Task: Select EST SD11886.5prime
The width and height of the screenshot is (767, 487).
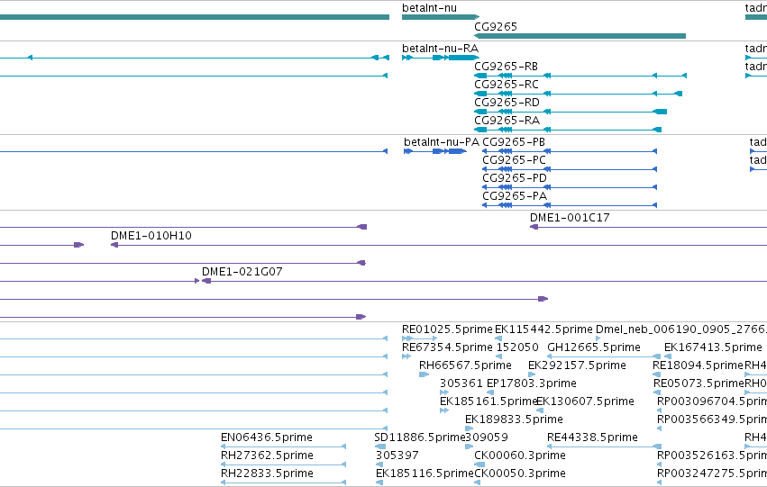Action: (419, 438)
